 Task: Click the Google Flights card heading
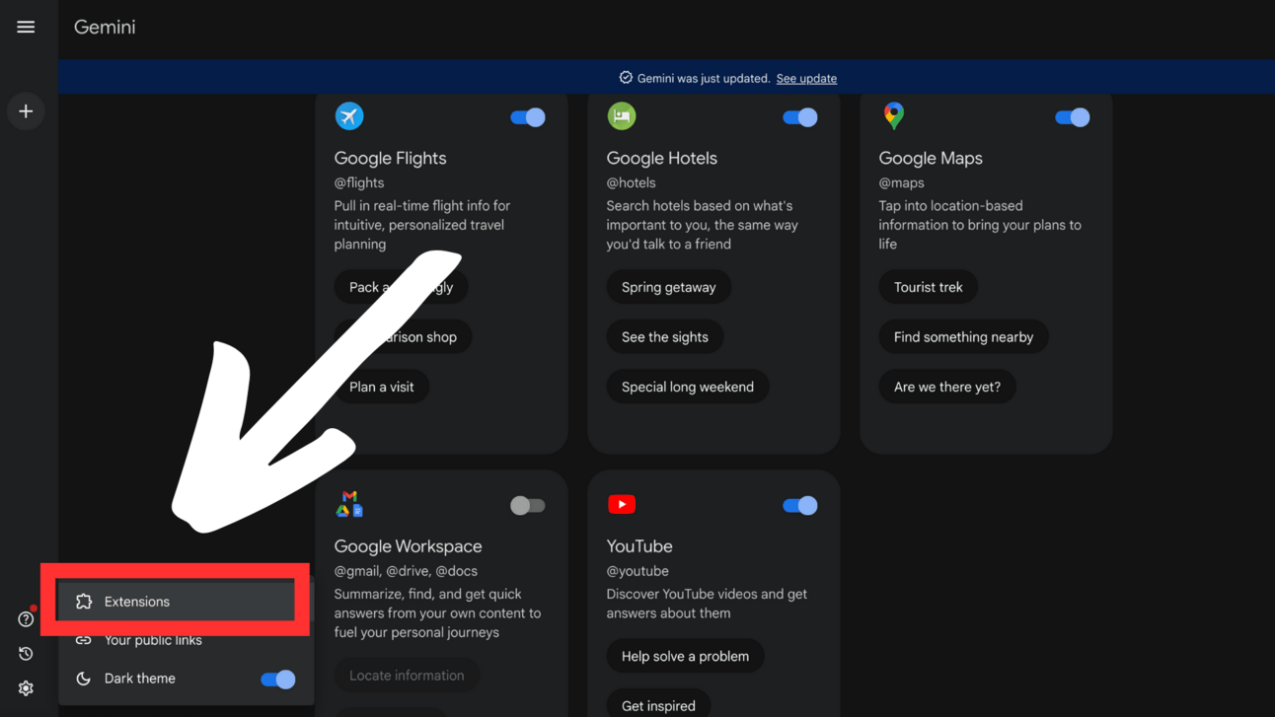391,158
